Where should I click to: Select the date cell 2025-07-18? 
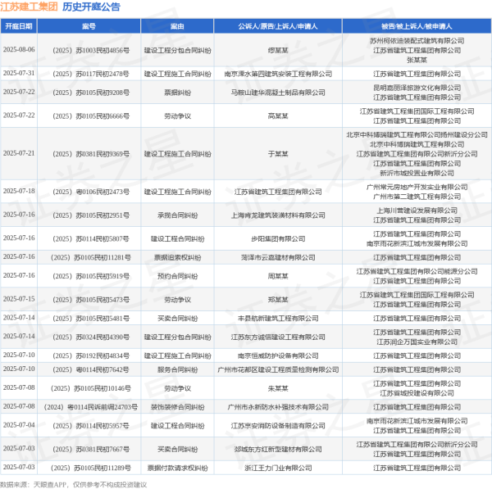19,191
